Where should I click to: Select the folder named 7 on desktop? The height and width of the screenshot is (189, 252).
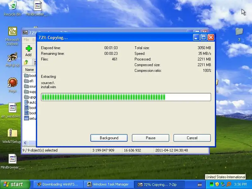pyautogui.click(x=239, y=35)
